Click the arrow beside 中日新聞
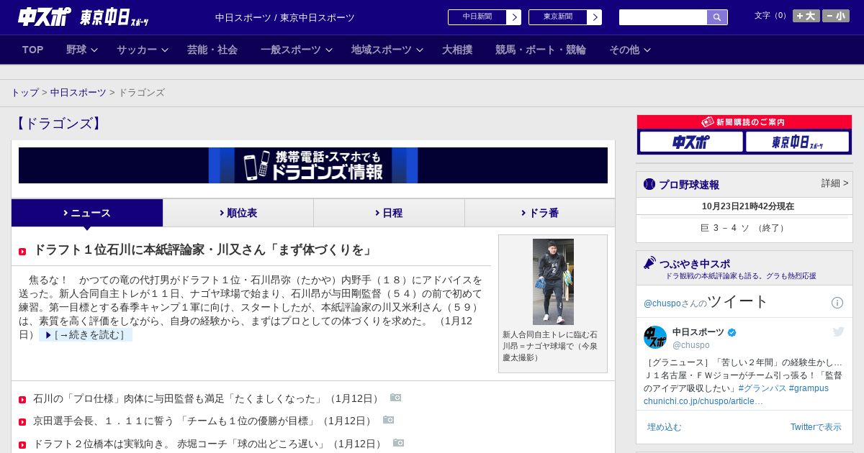Viewport: 864px width, 453px height. coord(513,17)
